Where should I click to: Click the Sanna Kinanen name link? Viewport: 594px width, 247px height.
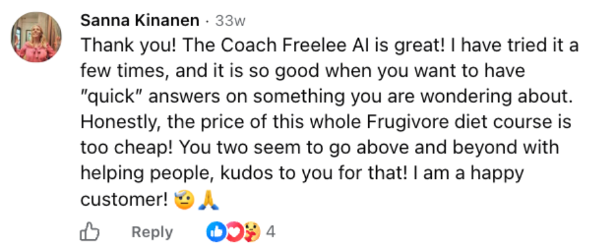140,21
